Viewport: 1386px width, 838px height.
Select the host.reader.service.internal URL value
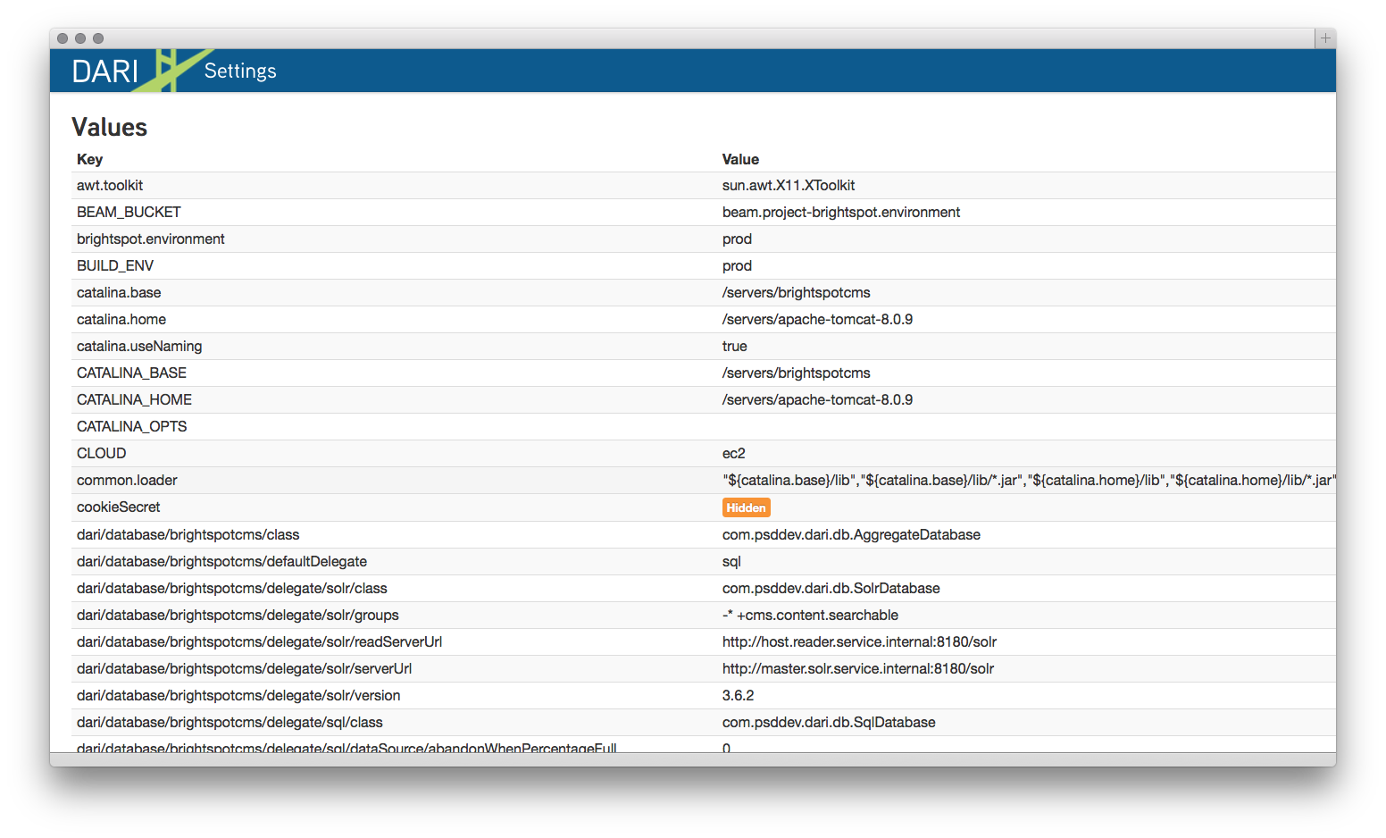(x=859, y=641)
